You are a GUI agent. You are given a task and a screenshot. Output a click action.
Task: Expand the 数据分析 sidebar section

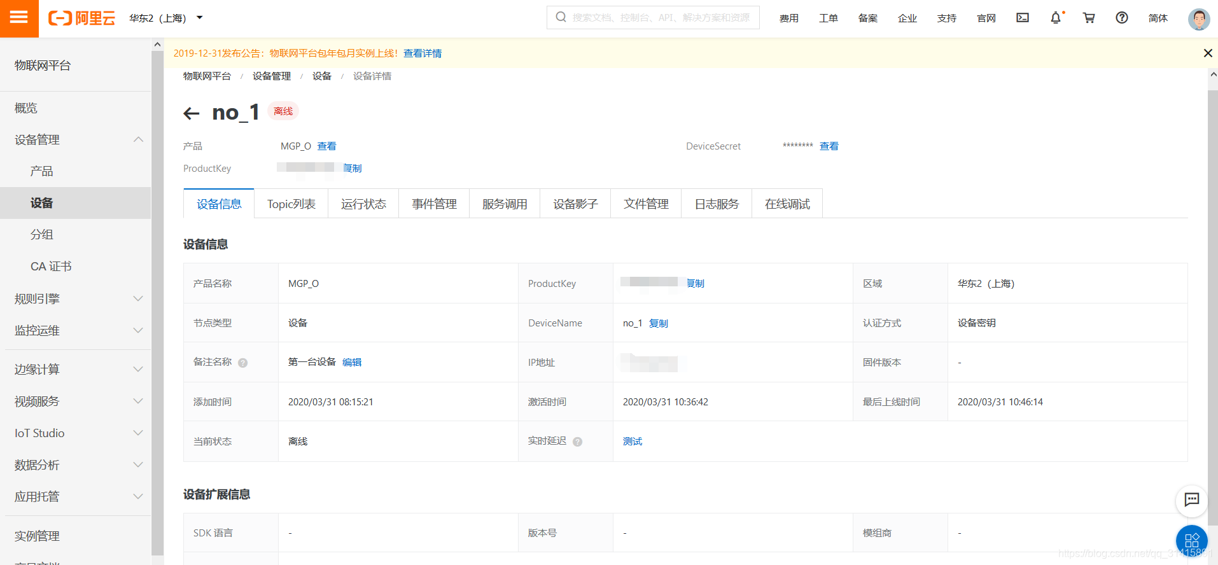coord(138,464)
